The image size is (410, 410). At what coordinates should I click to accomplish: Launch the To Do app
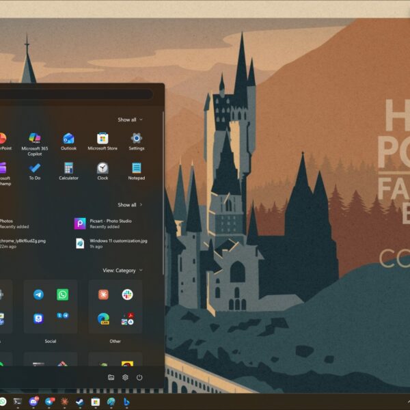click(35, 171)
